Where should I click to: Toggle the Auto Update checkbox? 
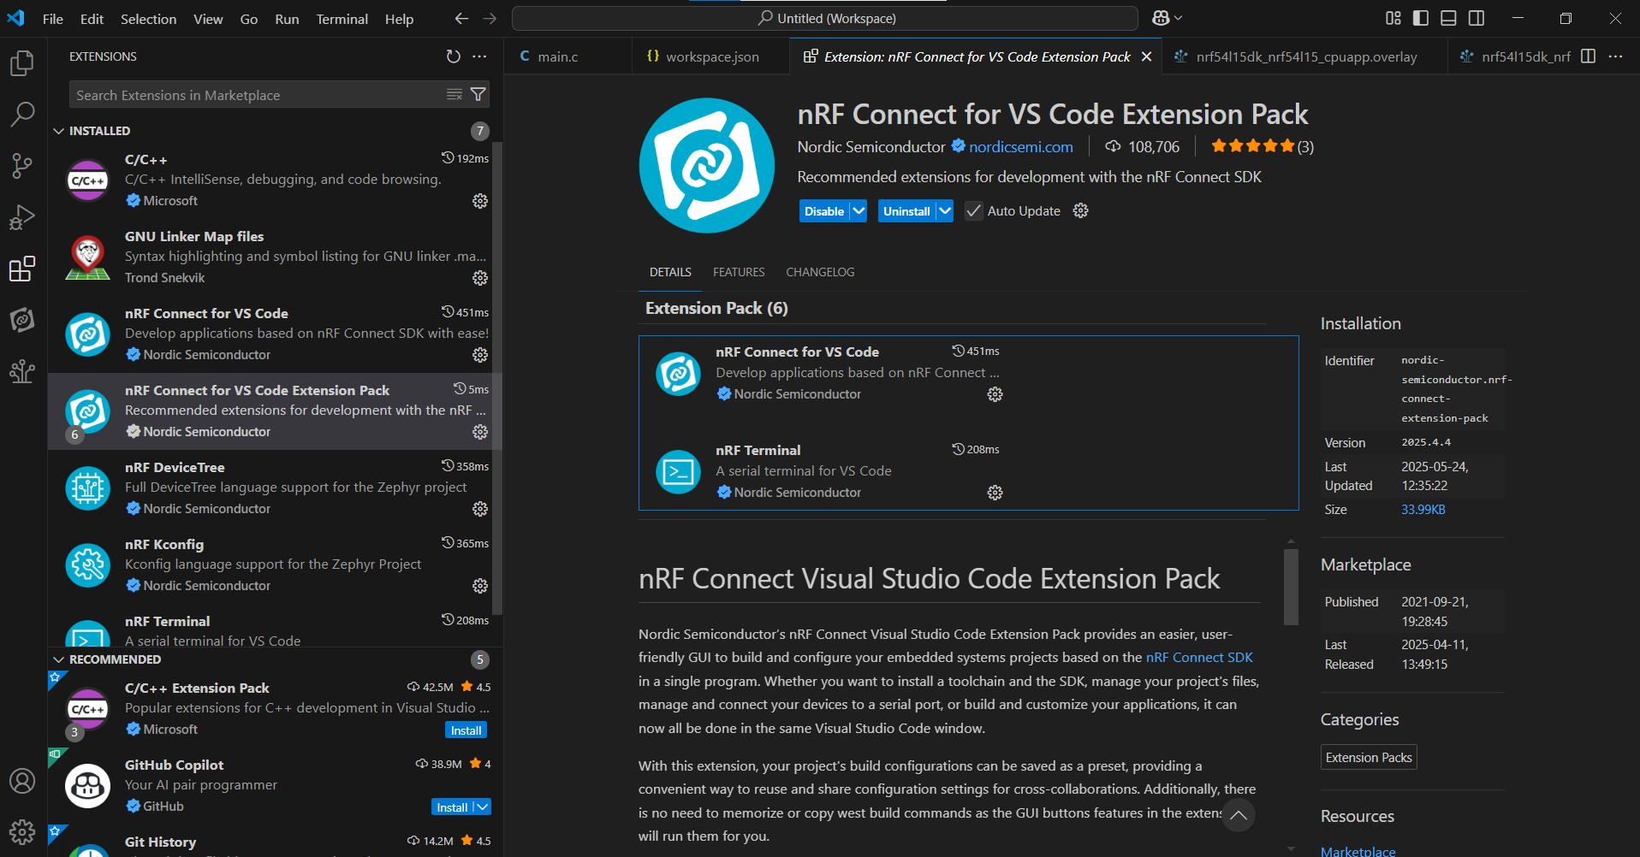tap(973, 211)
